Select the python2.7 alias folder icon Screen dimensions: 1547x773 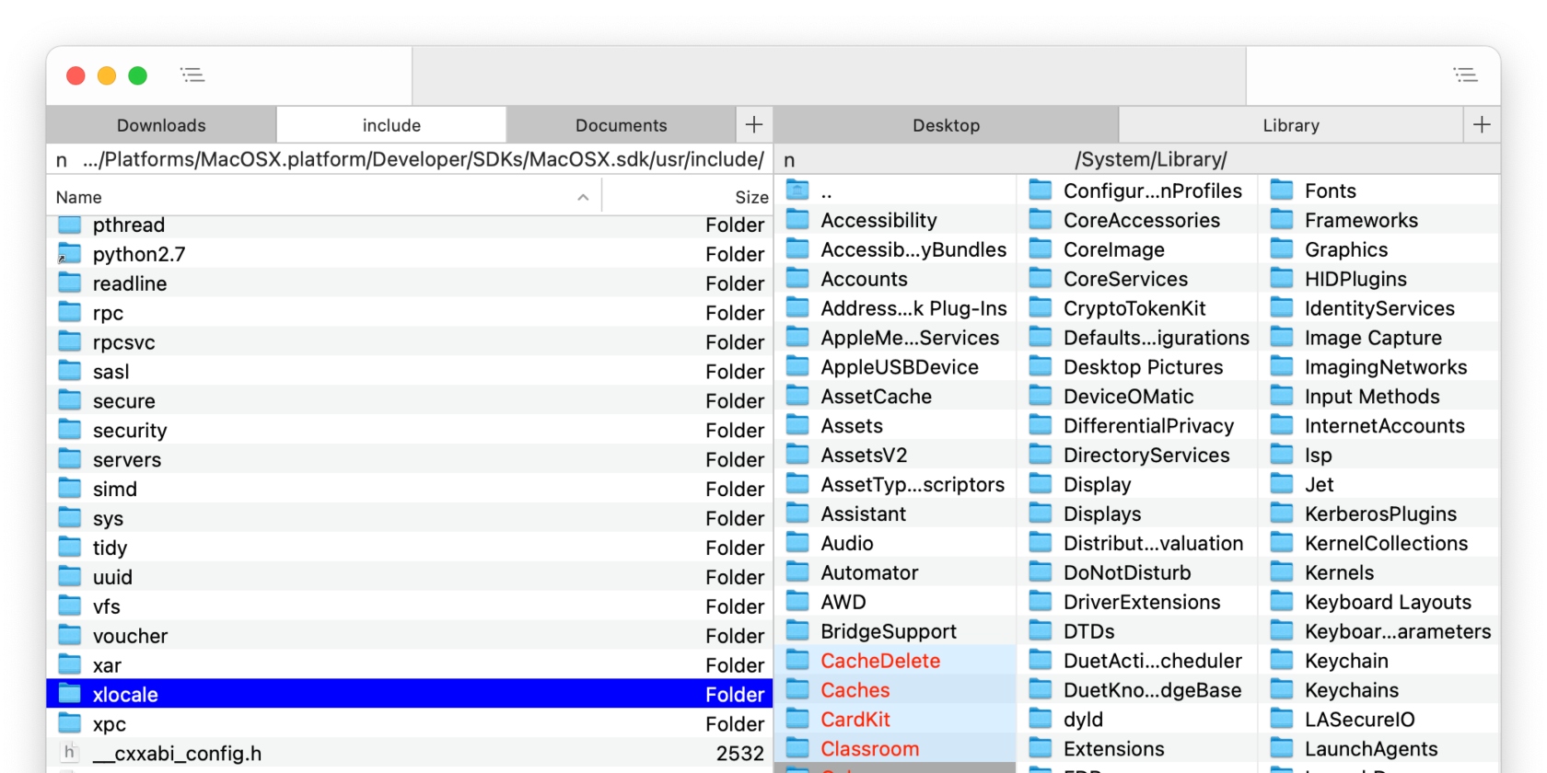(70, 254)
